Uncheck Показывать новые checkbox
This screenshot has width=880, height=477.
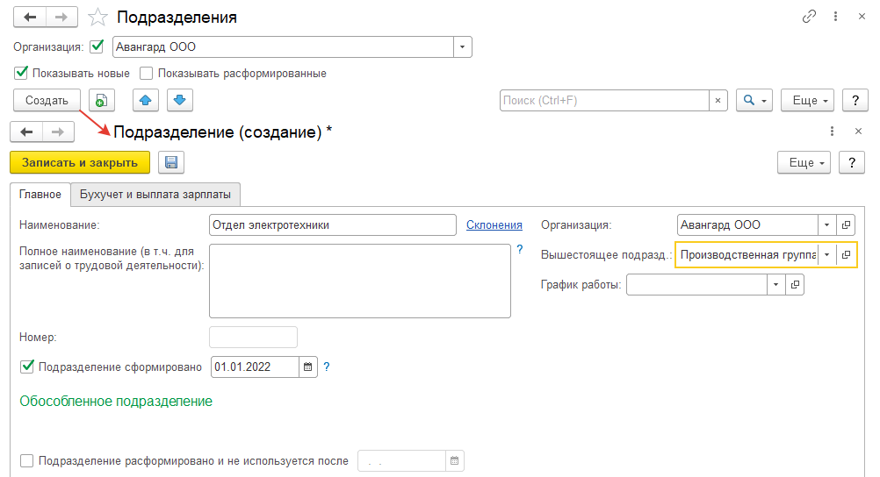click(x=22, y=74)
